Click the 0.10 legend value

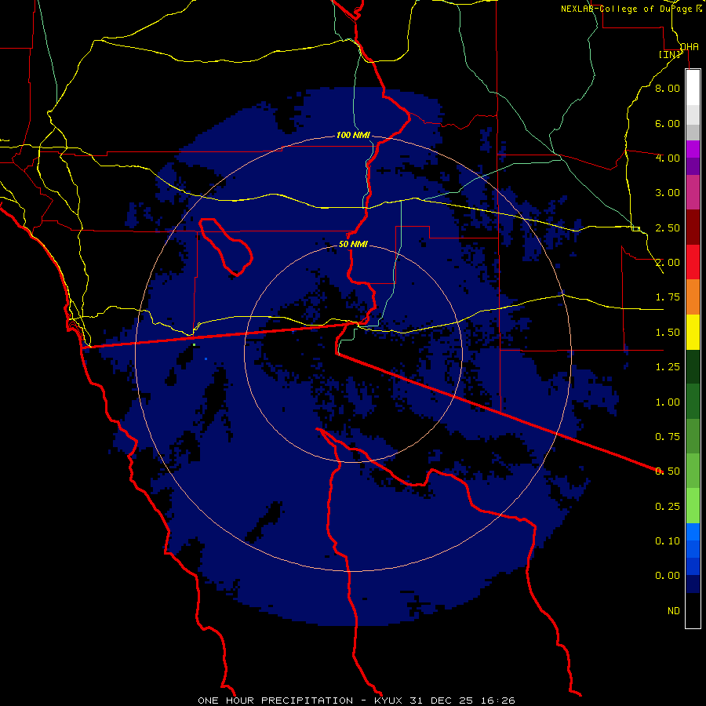tap(668, 541)
